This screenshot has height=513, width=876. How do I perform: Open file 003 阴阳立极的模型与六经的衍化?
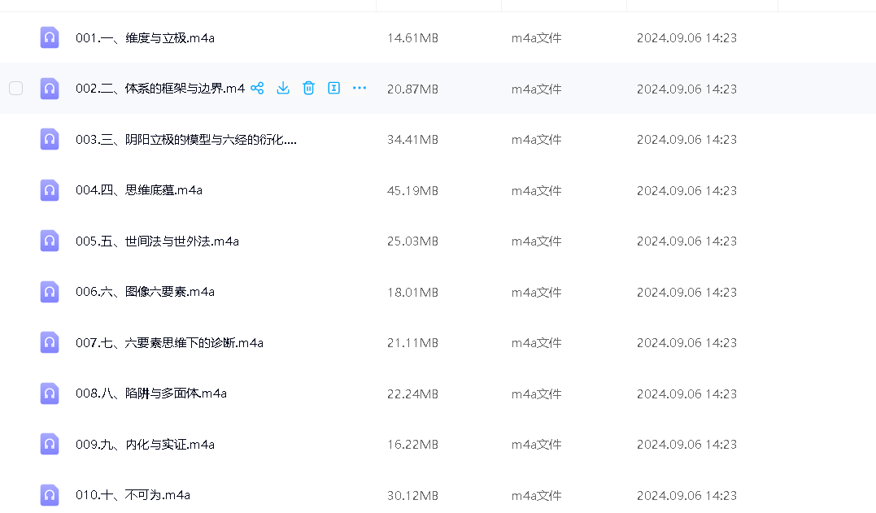point(185,140)
